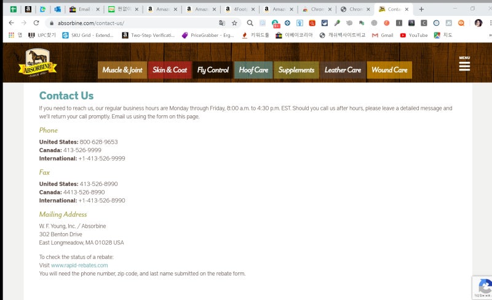Open the Muscle & Joint category
The image size is (492, 300).
coord(122,70)
